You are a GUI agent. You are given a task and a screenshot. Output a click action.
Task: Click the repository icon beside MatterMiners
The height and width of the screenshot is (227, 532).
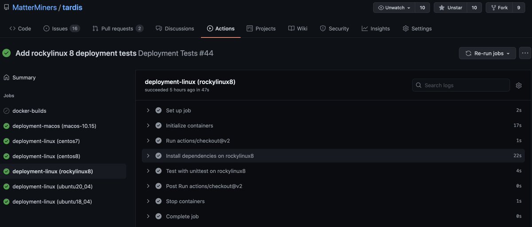(6, 8)
